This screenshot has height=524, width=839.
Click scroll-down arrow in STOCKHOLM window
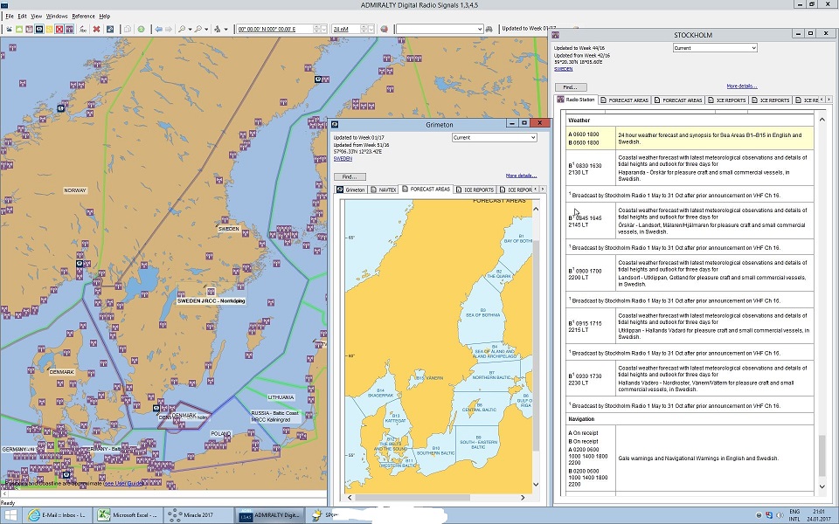pyautogui.click(x=822, y=486)
